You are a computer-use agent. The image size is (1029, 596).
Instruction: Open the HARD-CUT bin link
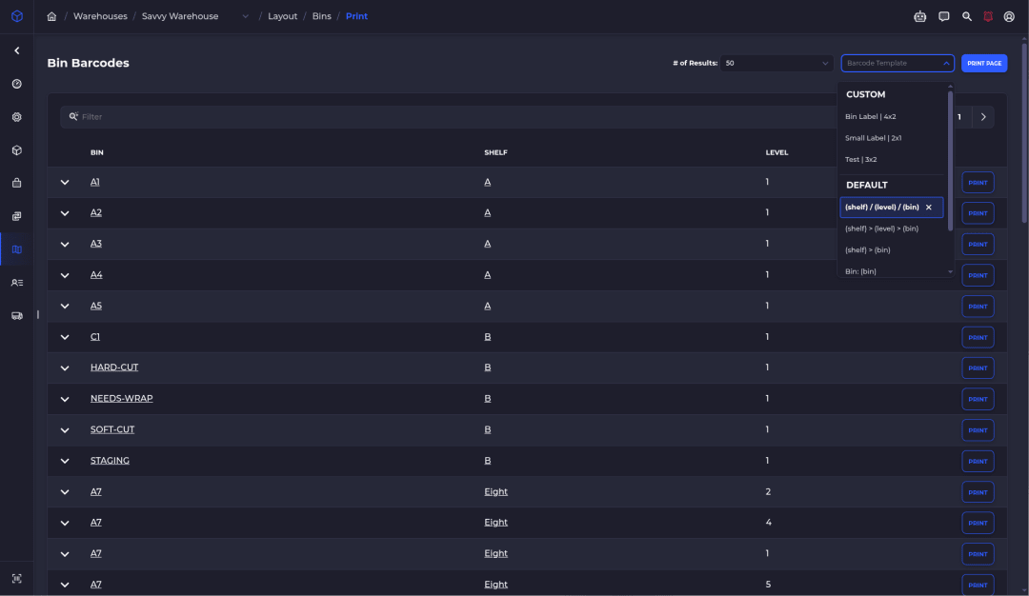(114, 368)
